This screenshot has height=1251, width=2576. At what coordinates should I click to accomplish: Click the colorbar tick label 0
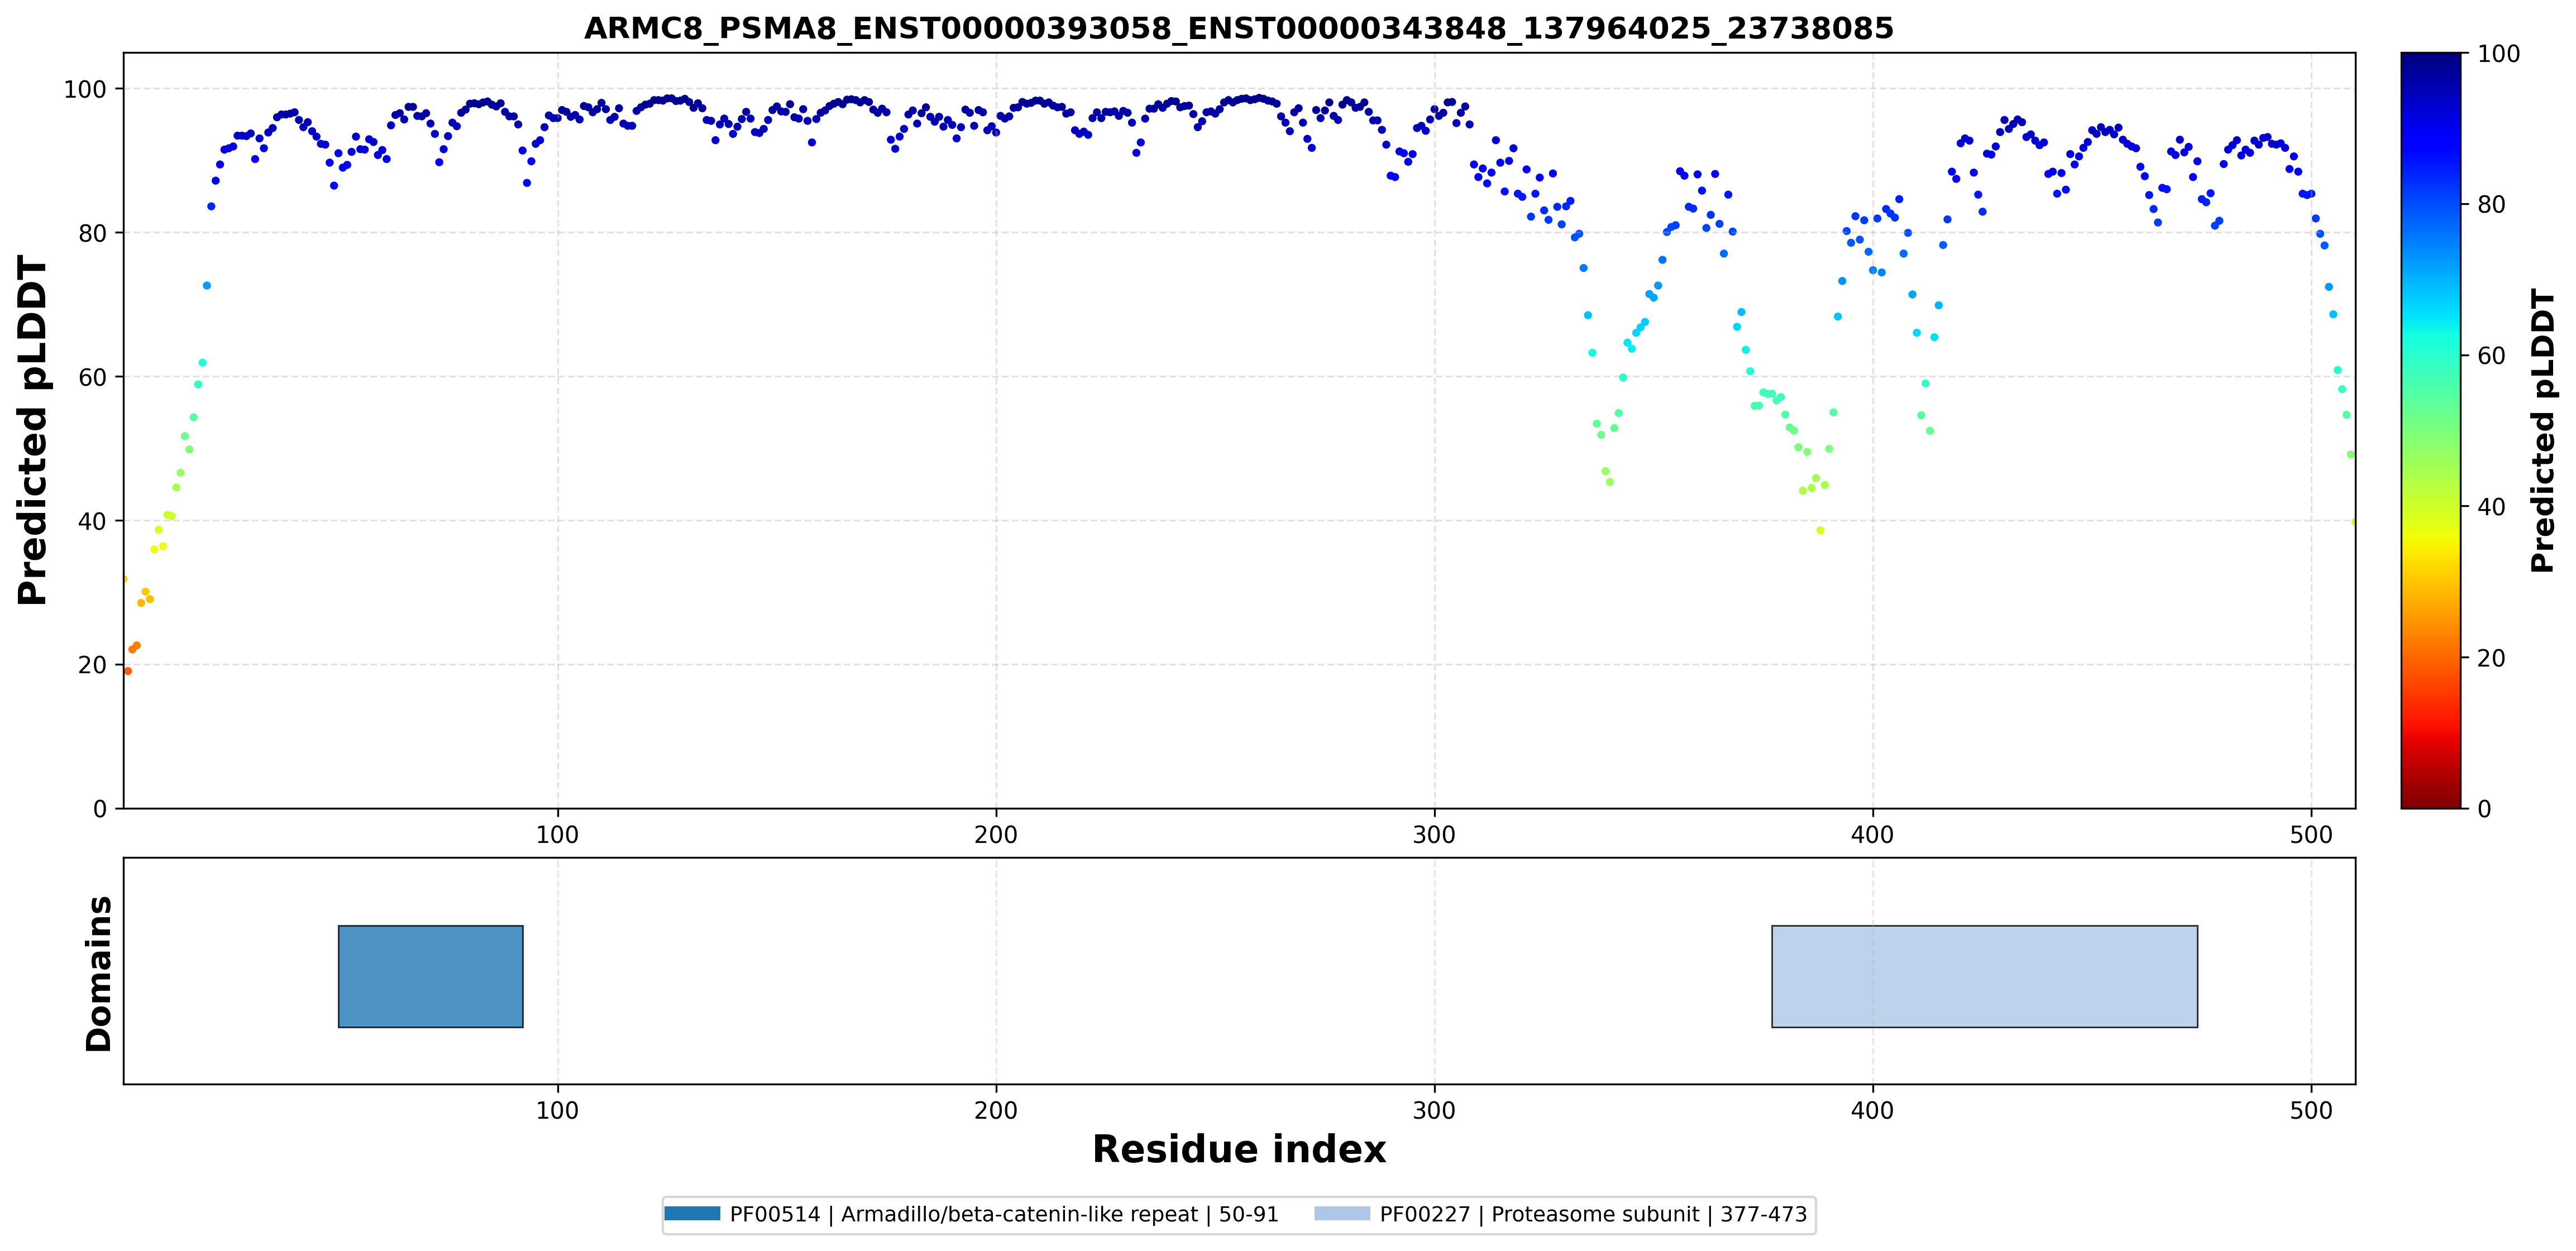(x=2484, y=809)
